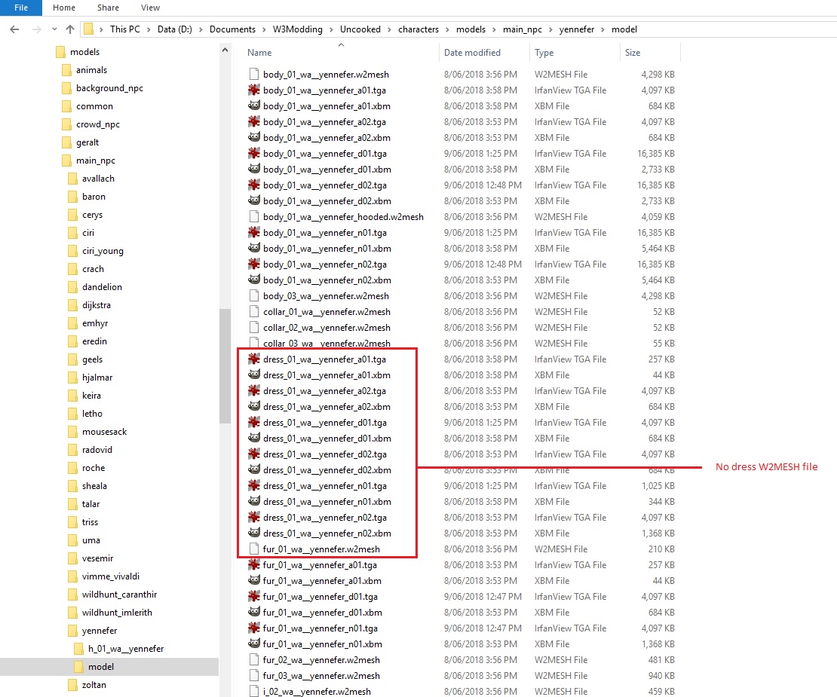The image size is (837, 697).
Task: Expand the chevron after models in the address bar
Action: tap(495, 29)
